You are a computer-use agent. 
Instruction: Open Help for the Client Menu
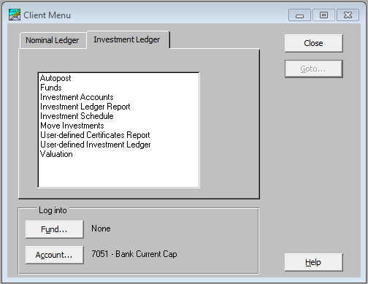313,262
